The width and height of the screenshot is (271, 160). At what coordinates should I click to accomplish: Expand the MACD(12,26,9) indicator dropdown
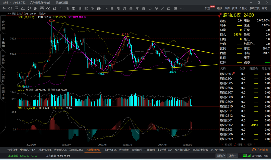pyautogui.click(x=37, y=108)
